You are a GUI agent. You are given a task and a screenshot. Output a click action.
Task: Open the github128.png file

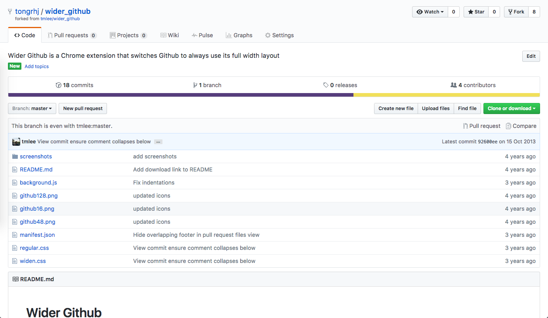click(x=39, y=196)
